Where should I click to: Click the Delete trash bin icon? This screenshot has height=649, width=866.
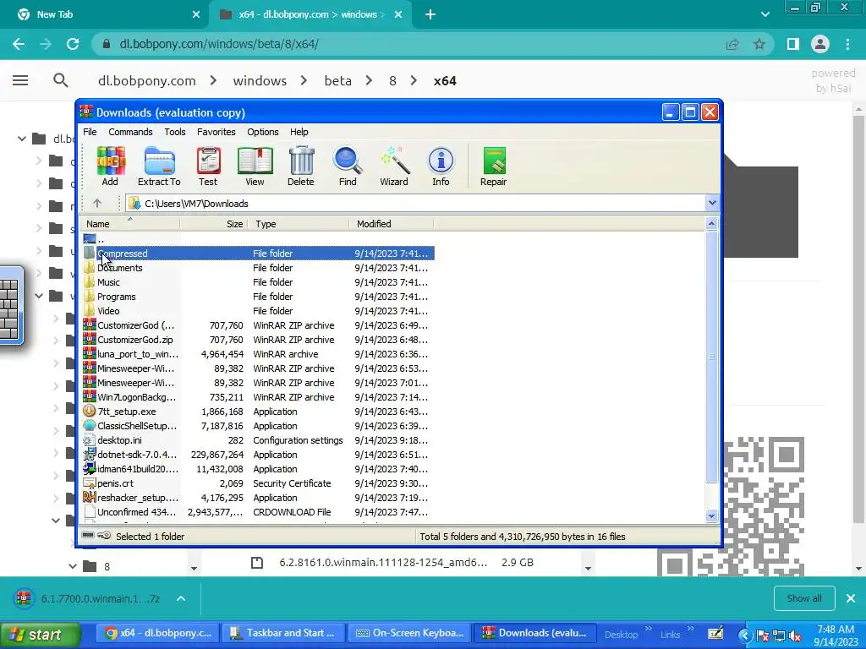click(301, 166)
